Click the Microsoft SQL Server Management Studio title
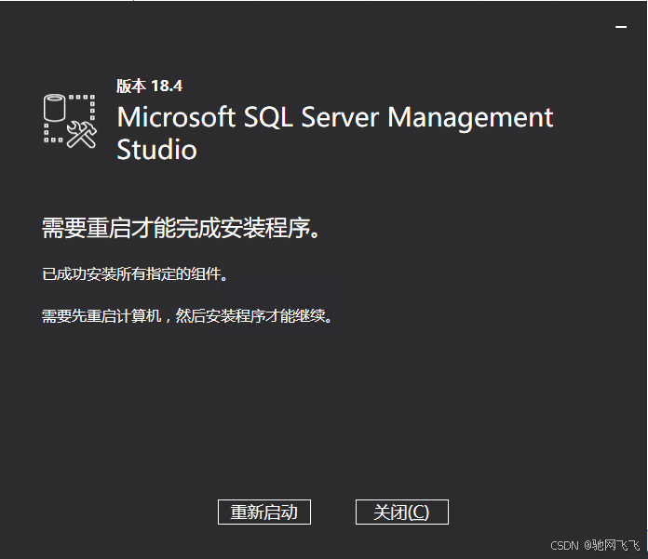Screen dimensions: 648x559 click(x=335, y=133)
